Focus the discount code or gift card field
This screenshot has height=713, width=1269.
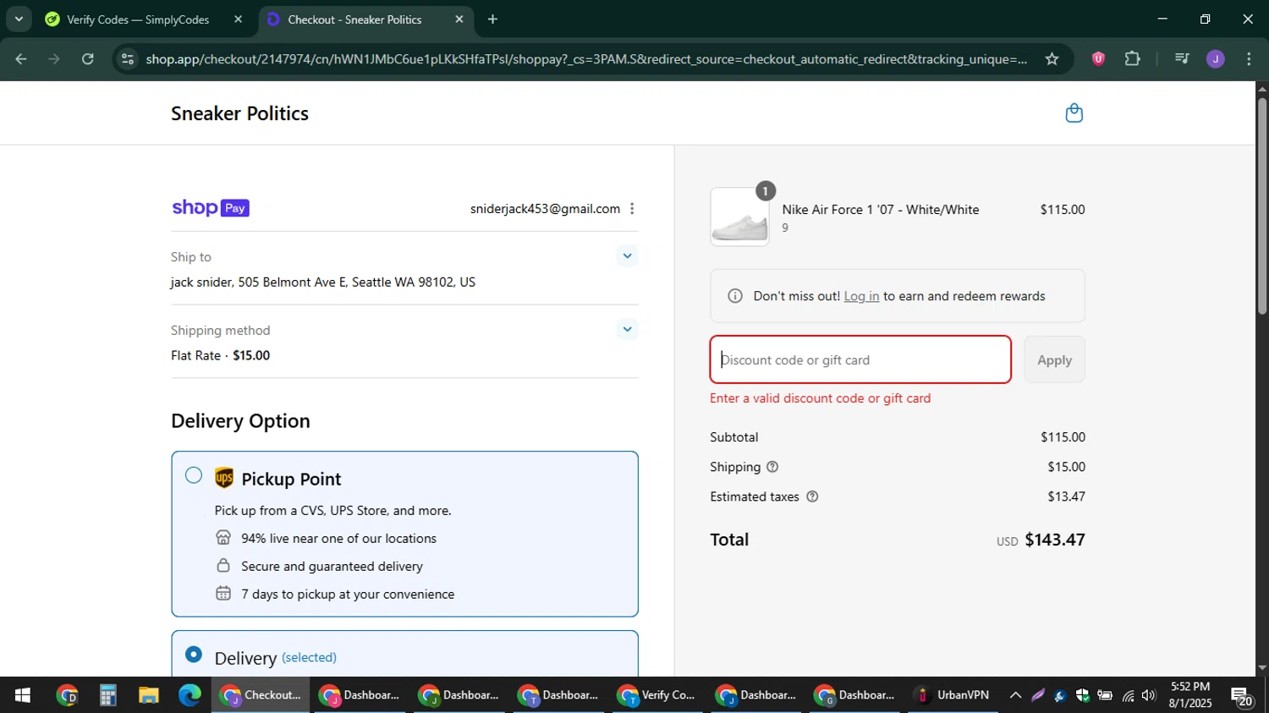tap(860, 359)
